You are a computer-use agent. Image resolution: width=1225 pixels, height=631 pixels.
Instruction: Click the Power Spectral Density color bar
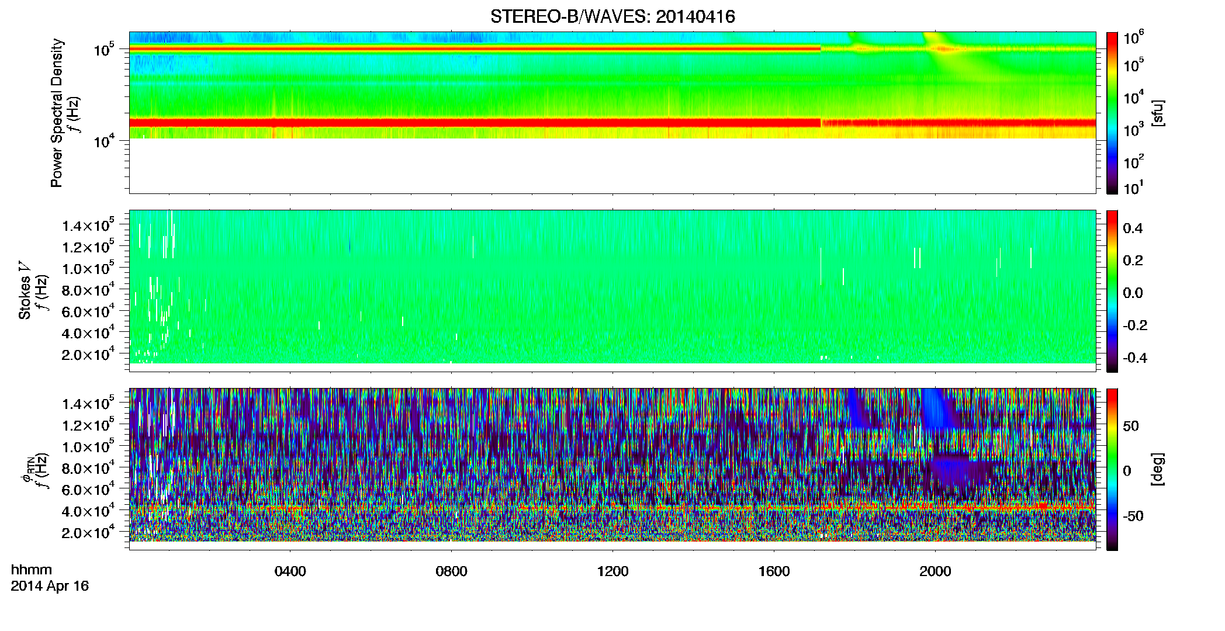pos(1112,113)
